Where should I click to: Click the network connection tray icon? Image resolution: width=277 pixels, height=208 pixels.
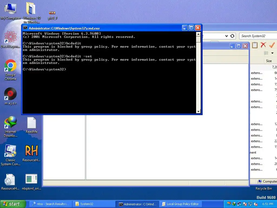coord(250,204)
